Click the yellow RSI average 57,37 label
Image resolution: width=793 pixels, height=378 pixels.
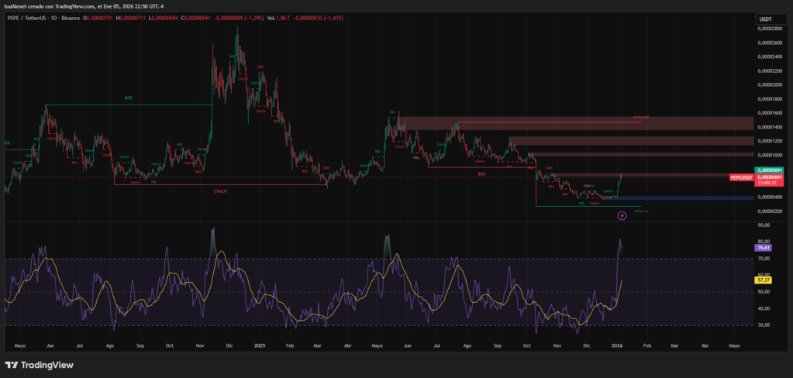[764, 280]
